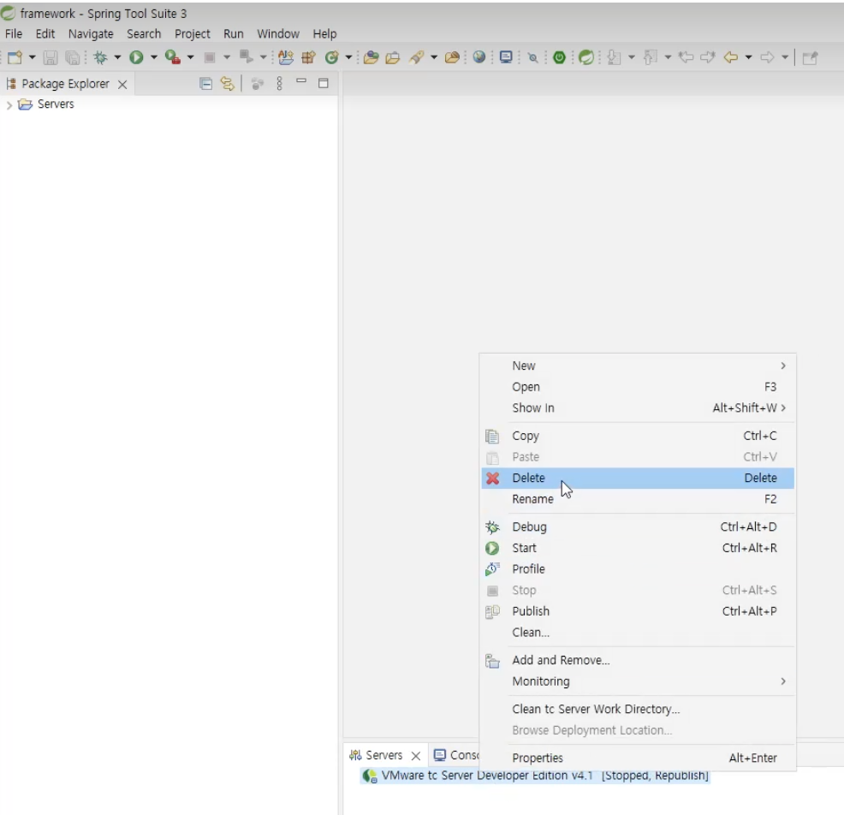Open the Search flashlight dropdown arrow
This screenshot has width=844, height=815.
[x=434, y=57]
